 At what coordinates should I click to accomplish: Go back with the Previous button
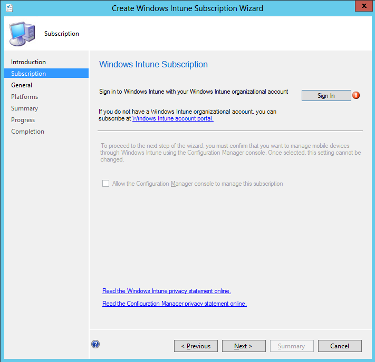coord(196,346)
